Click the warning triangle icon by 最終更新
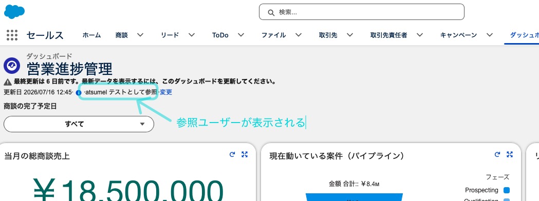The height and width of the screenshot is (201, 539). click(x=8, y=82)
